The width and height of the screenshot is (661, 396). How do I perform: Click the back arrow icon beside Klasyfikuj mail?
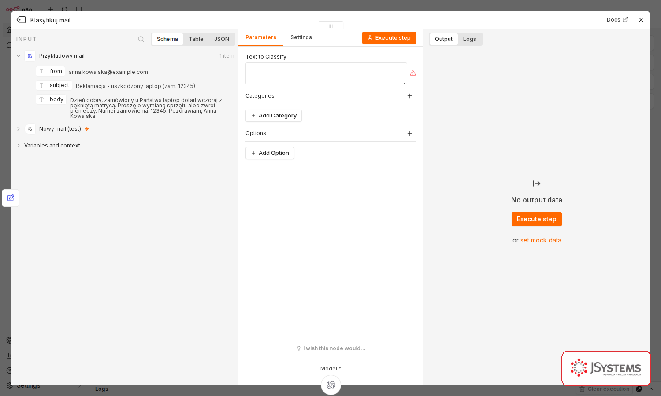click(x=21, y=20)
